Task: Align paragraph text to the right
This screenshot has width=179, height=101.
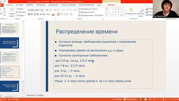Action: [x=64, y=14]
